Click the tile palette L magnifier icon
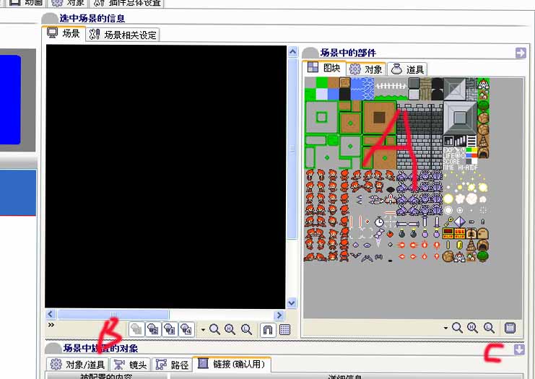The width and height of the screenshot is (535, 379). point(489,328)
